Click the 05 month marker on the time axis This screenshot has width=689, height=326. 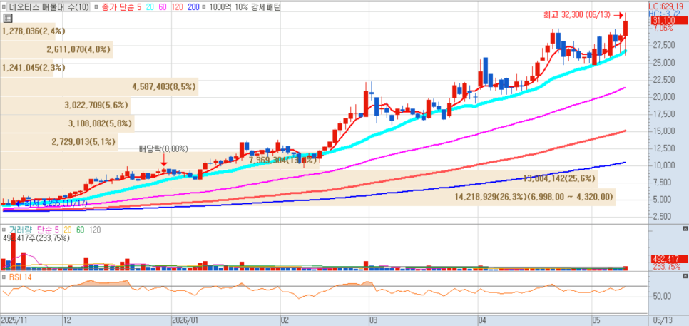tap(596, 320)
